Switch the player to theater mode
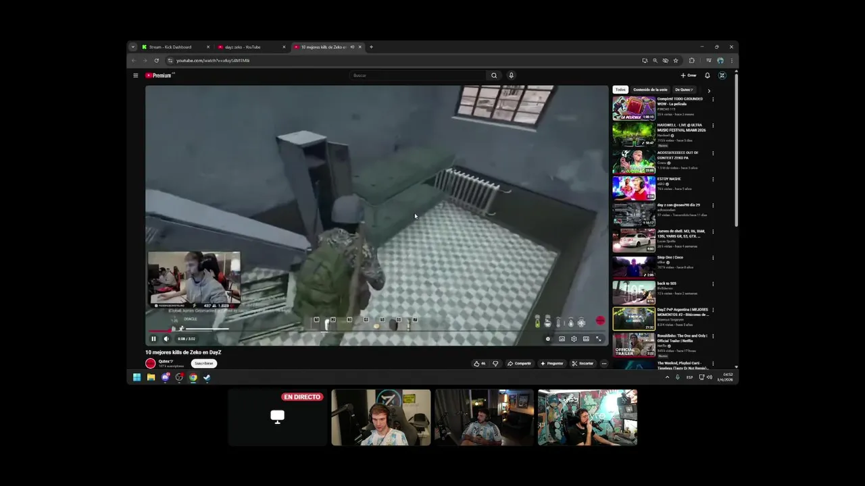 [x=586, y=339]
